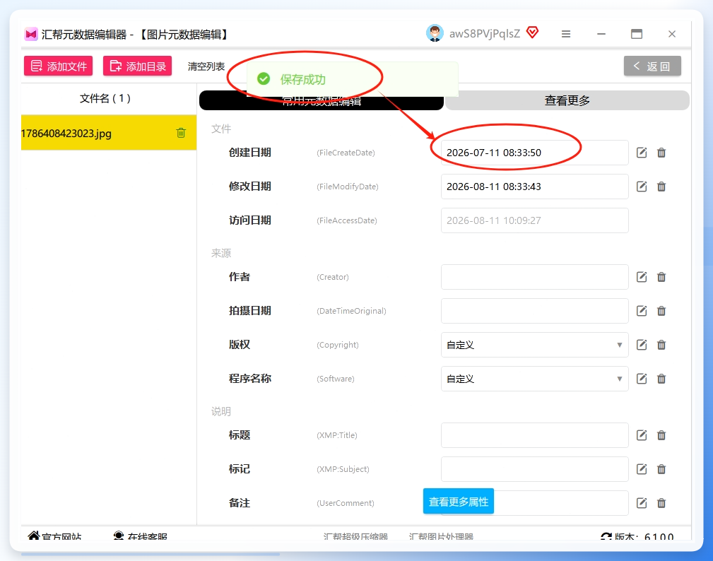Click the 文件名 ( 1 ) header
This screenshot has width=713, height=561.
click(105, 98)
